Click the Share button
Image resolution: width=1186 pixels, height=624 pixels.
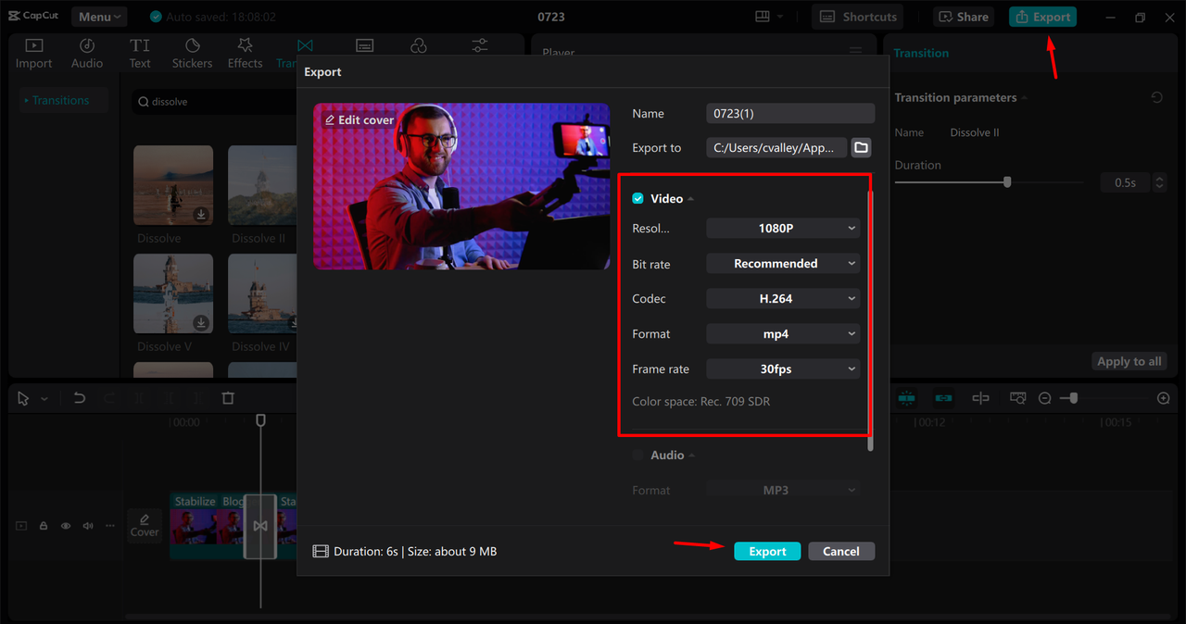pyautogui.click(x=964, y=17)
